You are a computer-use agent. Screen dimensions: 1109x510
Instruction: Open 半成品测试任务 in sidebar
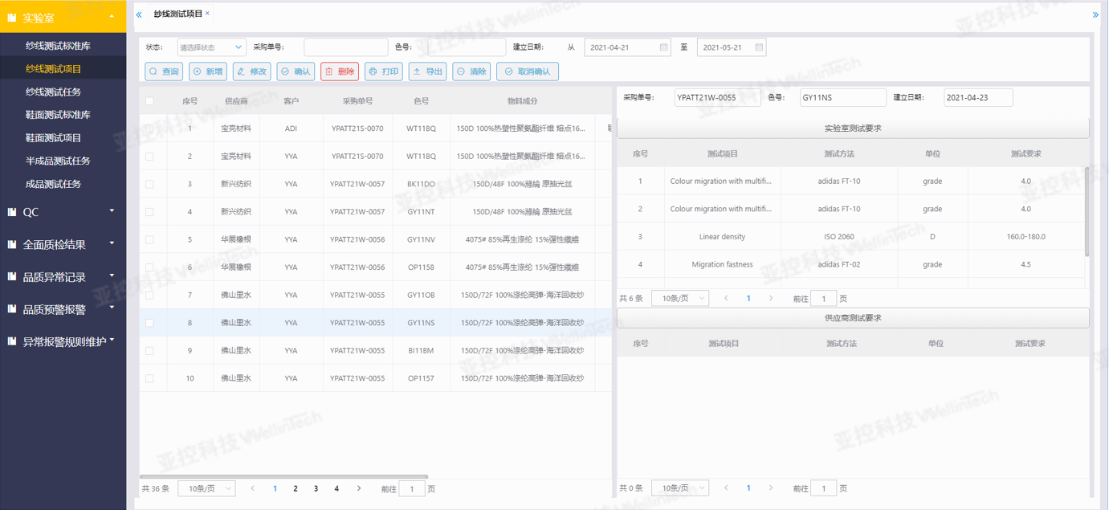pyautogui.click(x=58, y=161)
